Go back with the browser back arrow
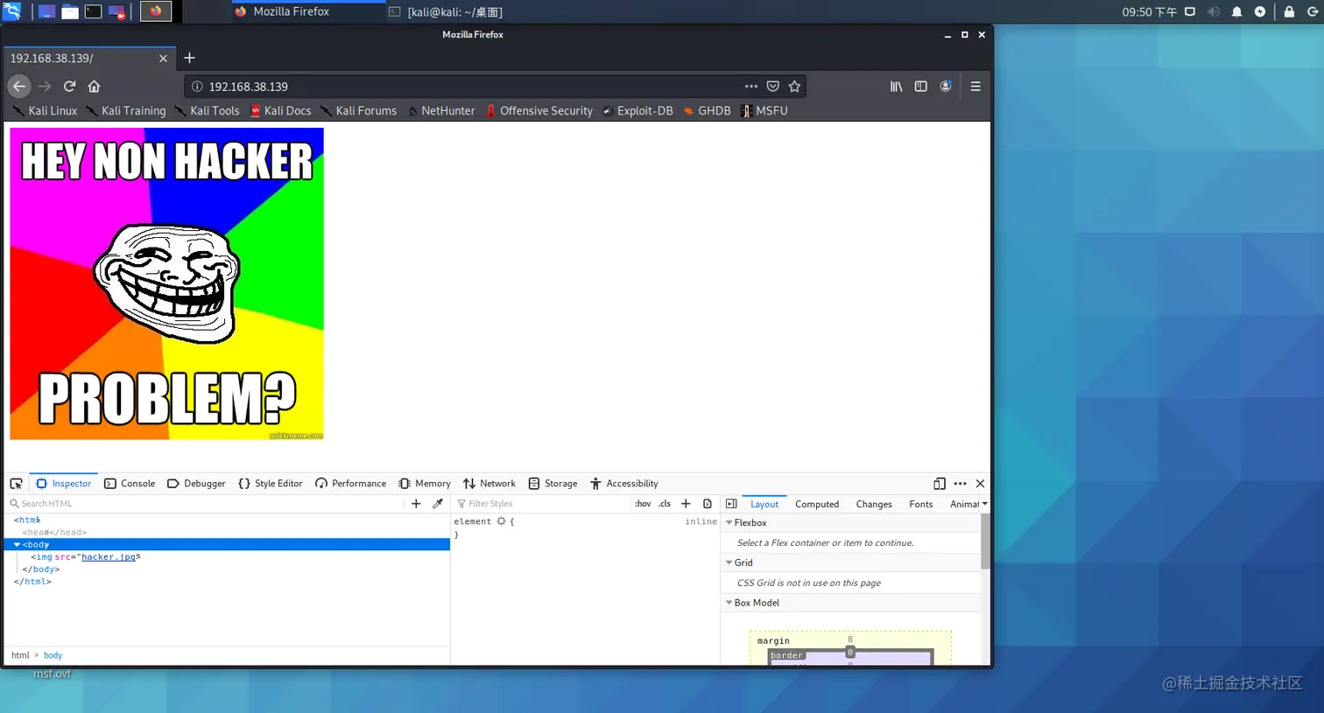 click(x=19, y=87)
